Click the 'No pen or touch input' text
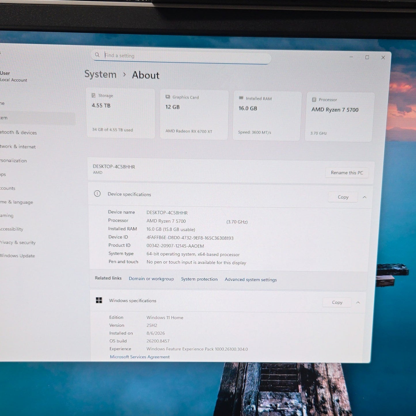416x416 pixels. [196, 262]
